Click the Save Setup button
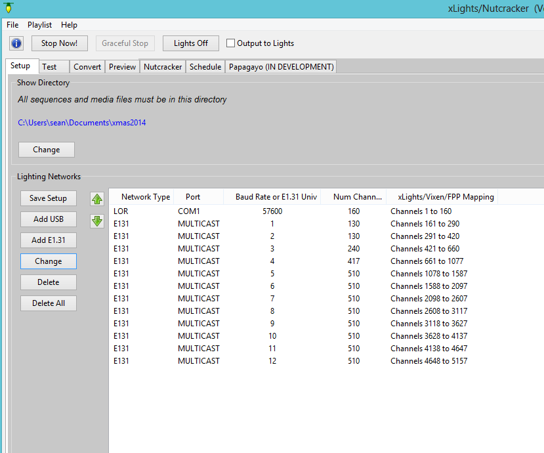544x453 pixels. (x=48, y=198)
